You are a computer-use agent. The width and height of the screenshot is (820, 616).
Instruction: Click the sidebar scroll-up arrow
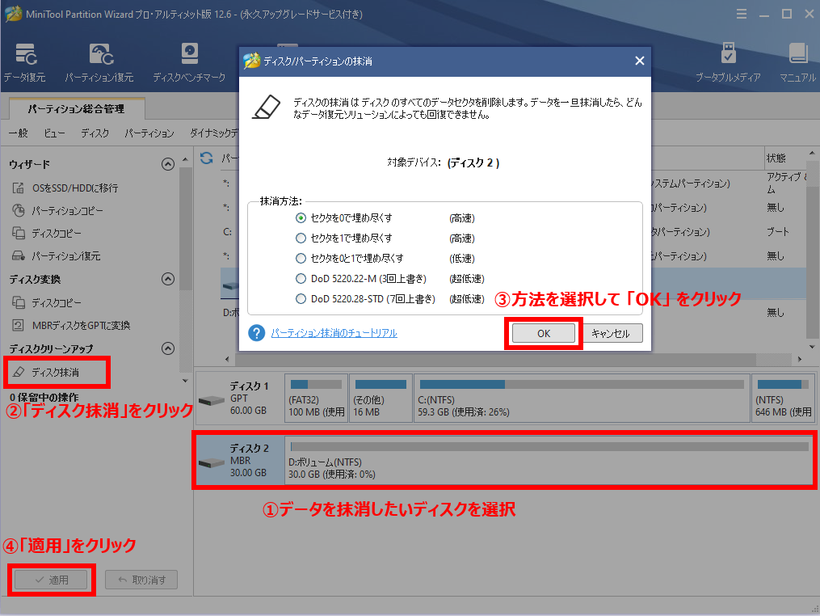(185, 159)
